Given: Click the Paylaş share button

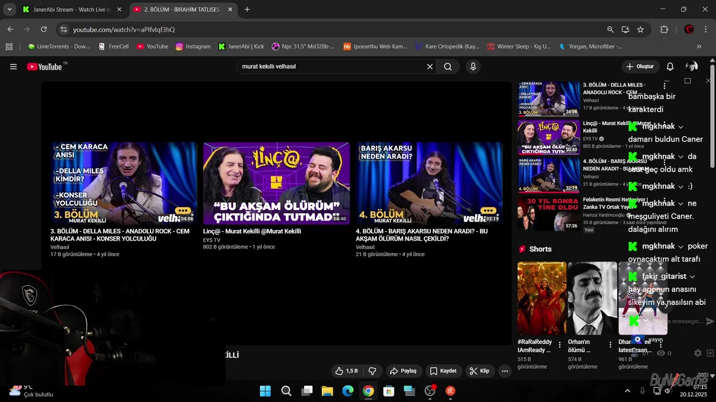Looking at the screenshot, I should [403, 371].
